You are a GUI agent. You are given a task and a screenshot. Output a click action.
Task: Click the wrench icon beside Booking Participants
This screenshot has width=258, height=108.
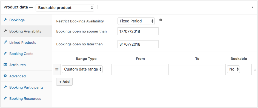[5, 87]
